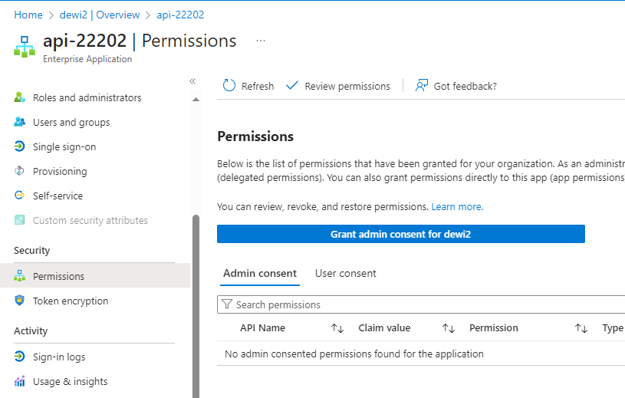Click Review permissions toolbar label
The image size is (625, 398).
[347, 86]
